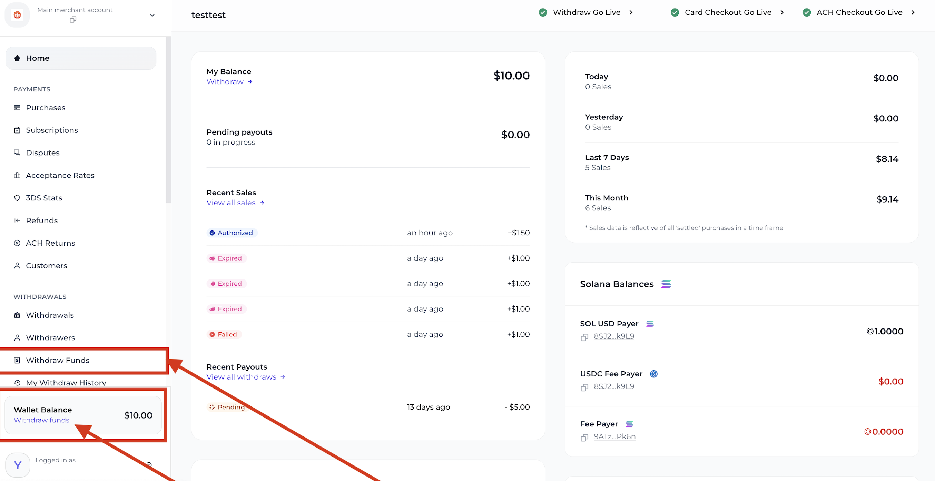Image resolution: width=935 pixels, height=481 pixels.
Task: Copy the merchant account ID icon
Action: 73,20
